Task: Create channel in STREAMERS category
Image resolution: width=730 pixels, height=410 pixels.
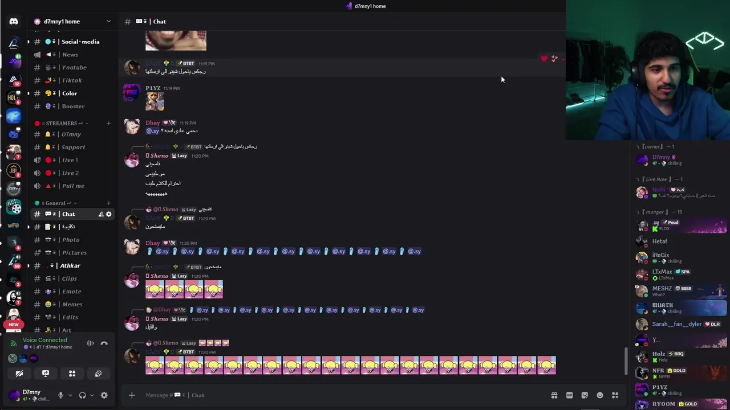Action: [108, 123]
